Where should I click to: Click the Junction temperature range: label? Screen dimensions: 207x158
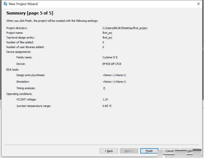click(x=34, y=106)
